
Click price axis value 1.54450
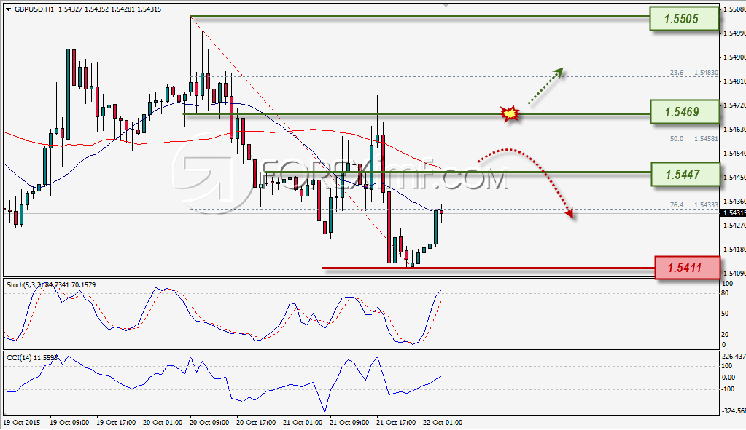(x=734, y=177)
